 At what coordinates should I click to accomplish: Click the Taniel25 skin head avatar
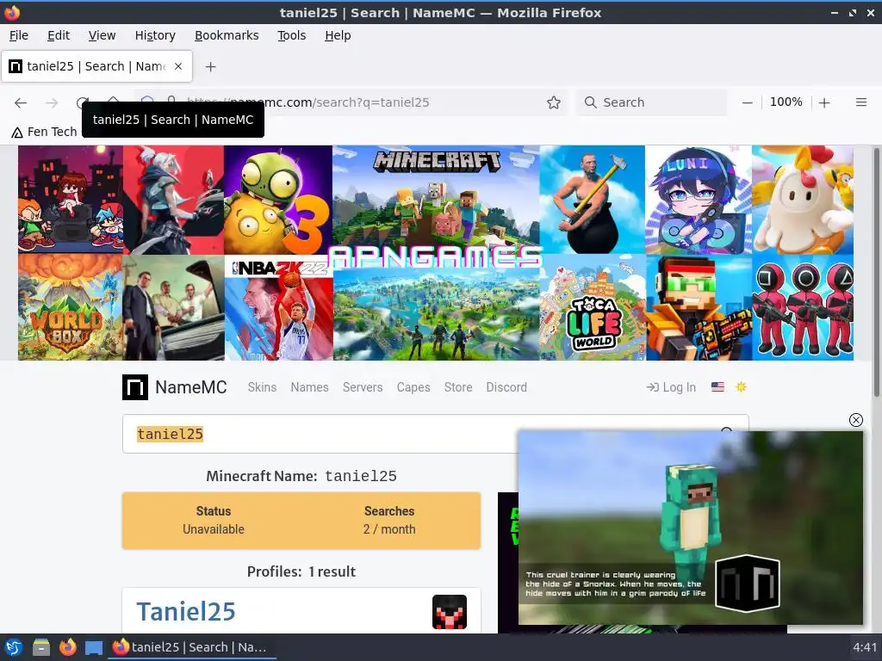(450, 612)
